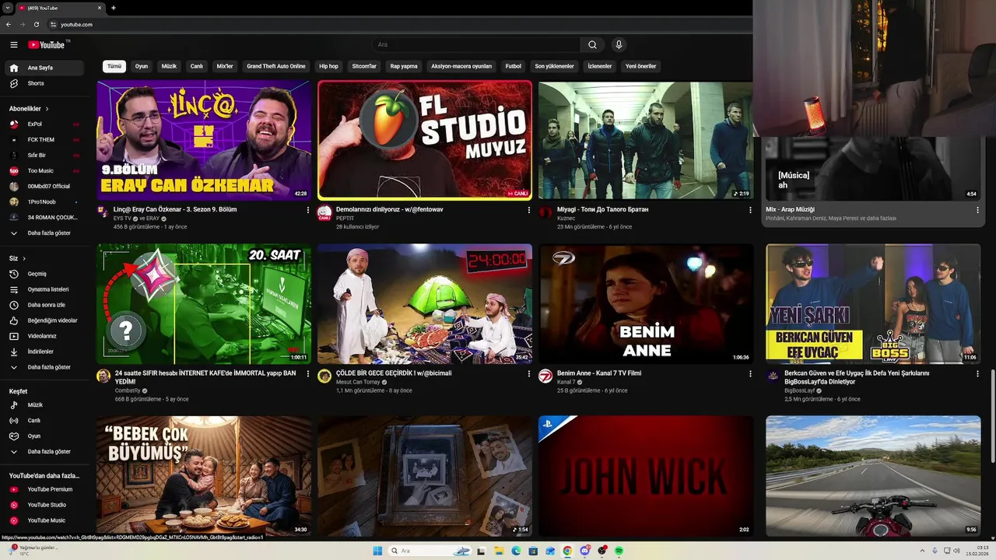
Task: Open browser tab list dropdown
Action: tap(8, 8)
